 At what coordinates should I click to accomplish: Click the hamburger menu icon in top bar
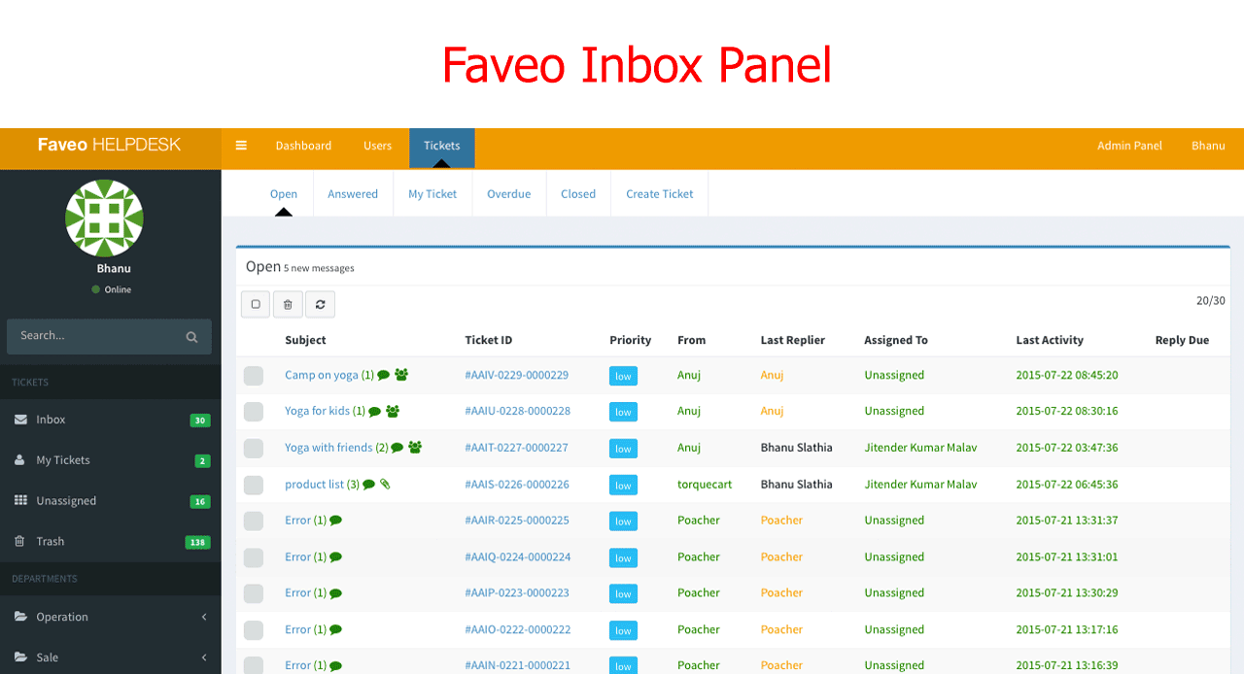tap(241, 146)
